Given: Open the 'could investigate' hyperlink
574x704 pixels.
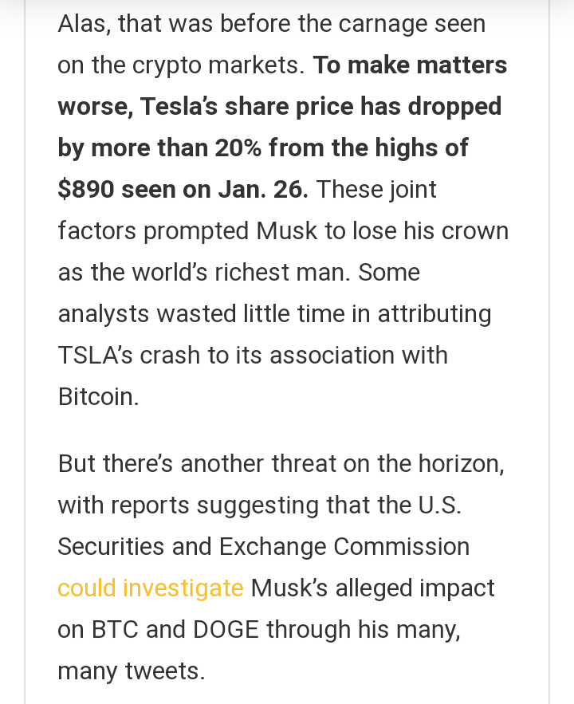Looking at the screenshot, I should (151, 588).
